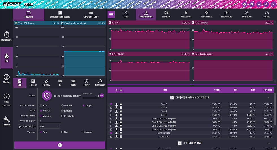The image size is (277, 150).
Task: Select the 3D test
Action: pyautogui.click(x=60, y=83)
